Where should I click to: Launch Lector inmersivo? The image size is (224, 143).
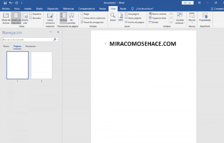point(50,18)
